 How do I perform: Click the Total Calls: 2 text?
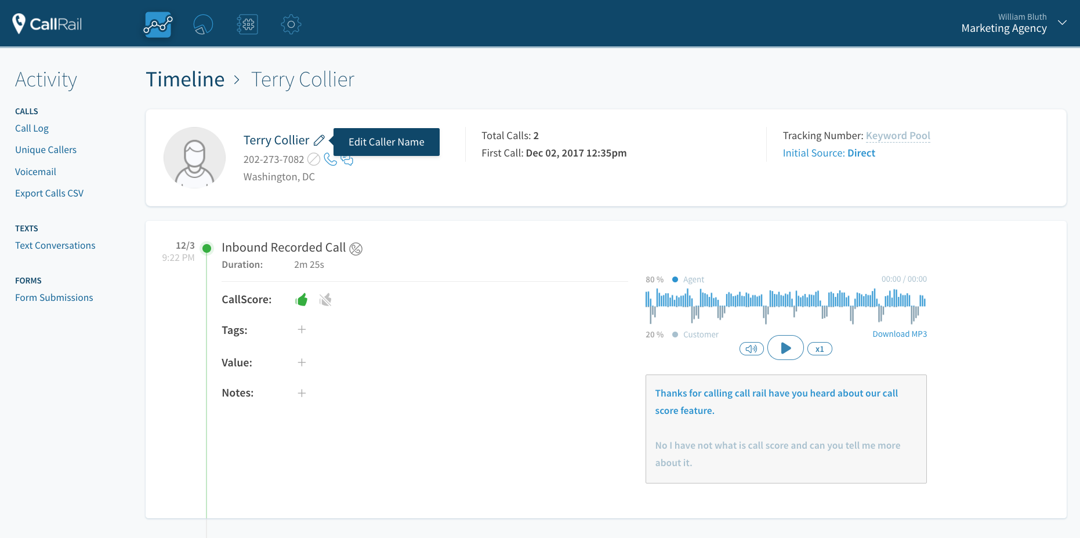click(x=510, y=136)
